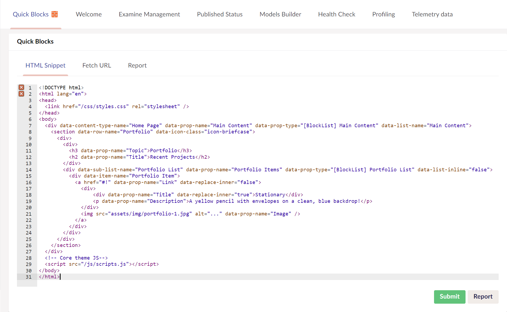
Task: Click the '</section>' closing tag line
Action: click(x=66, y=245)
